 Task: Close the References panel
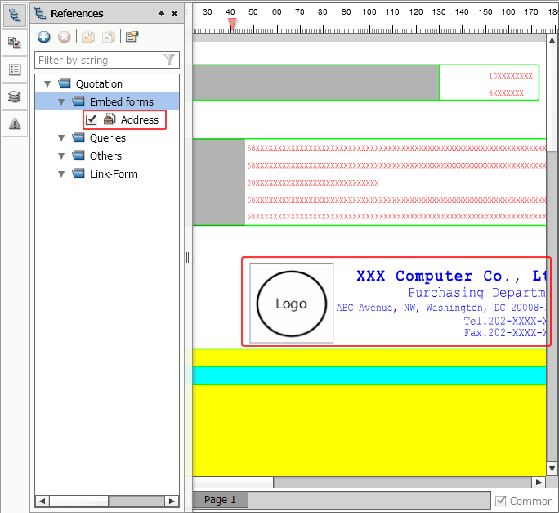pos(174,14)
